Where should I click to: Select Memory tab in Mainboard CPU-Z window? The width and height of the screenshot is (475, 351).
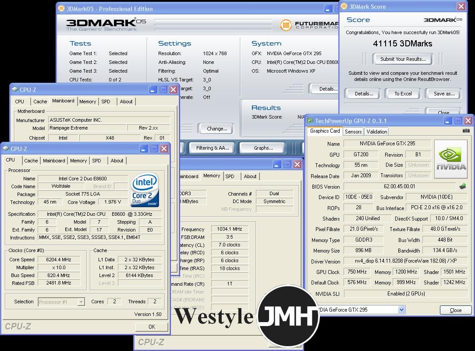(88, 102)
